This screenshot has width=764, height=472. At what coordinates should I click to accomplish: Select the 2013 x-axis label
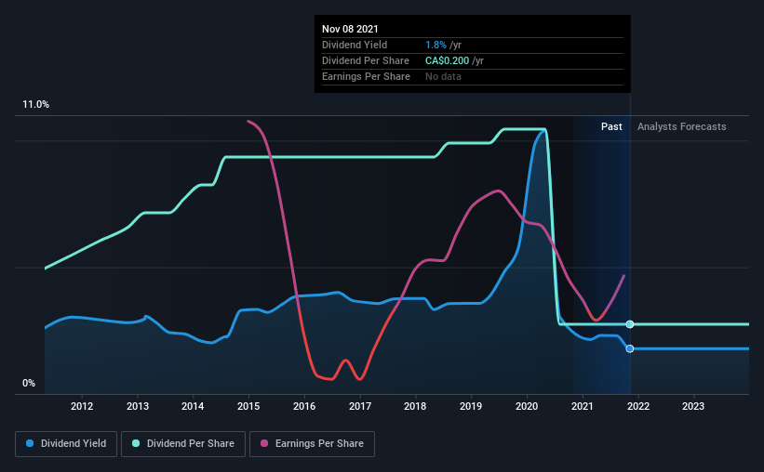(138, 406)
